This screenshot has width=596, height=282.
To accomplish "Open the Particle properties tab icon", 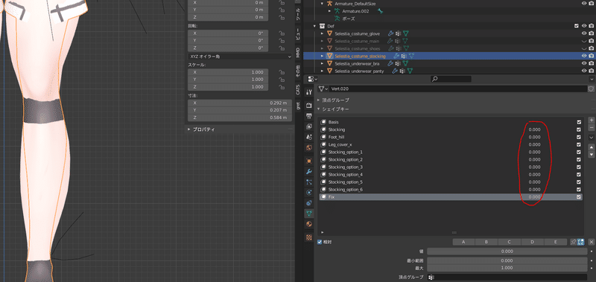I will coord(309,182).
